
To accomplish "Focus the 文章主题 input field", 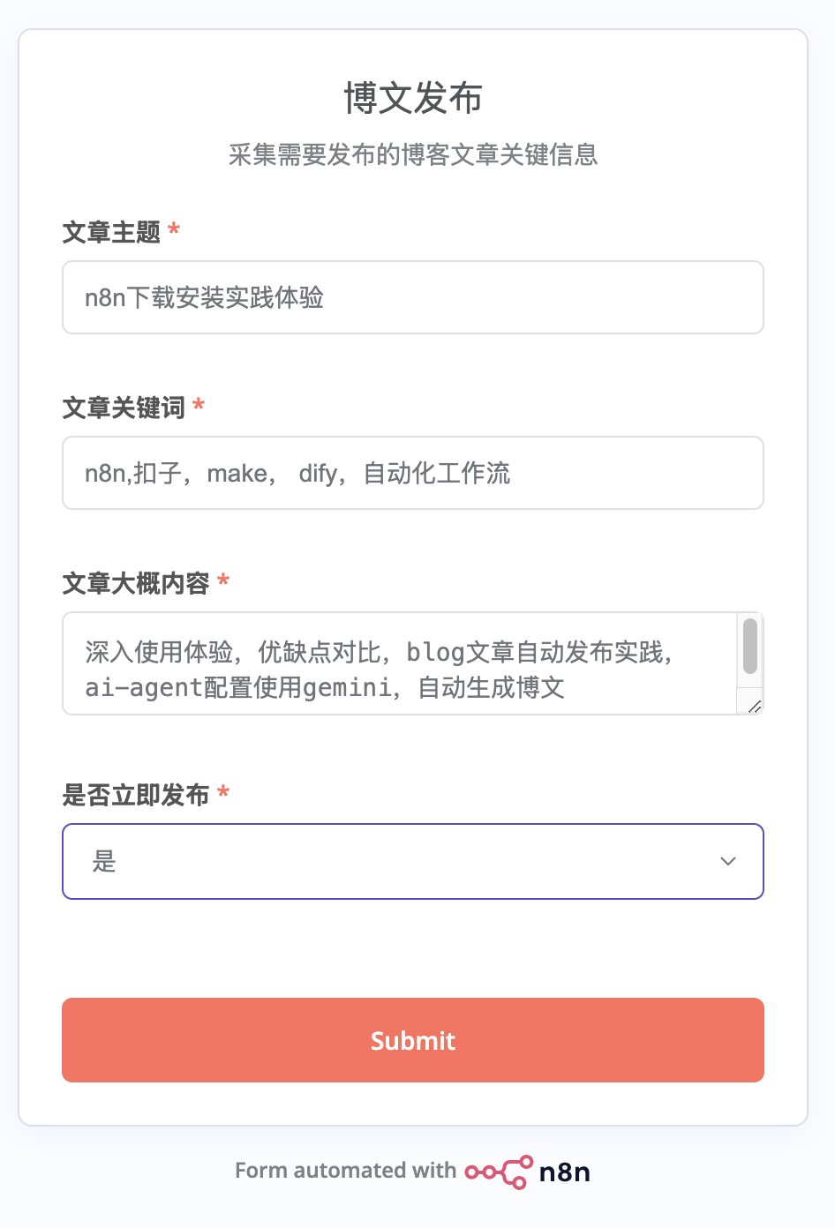I will pos(413,297).
